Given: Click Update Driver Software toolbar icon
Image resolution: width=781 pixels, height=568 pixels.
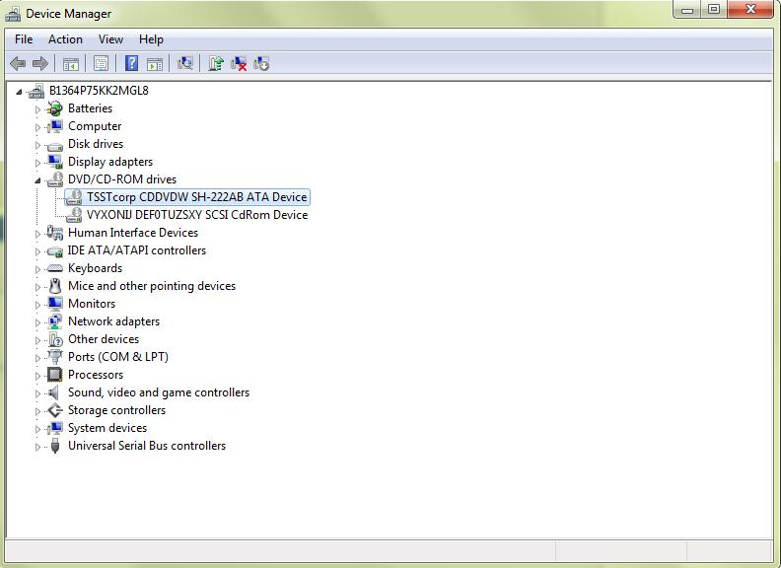Looking at the screenshot, I should pyautogui.click(x=216, y=63).
